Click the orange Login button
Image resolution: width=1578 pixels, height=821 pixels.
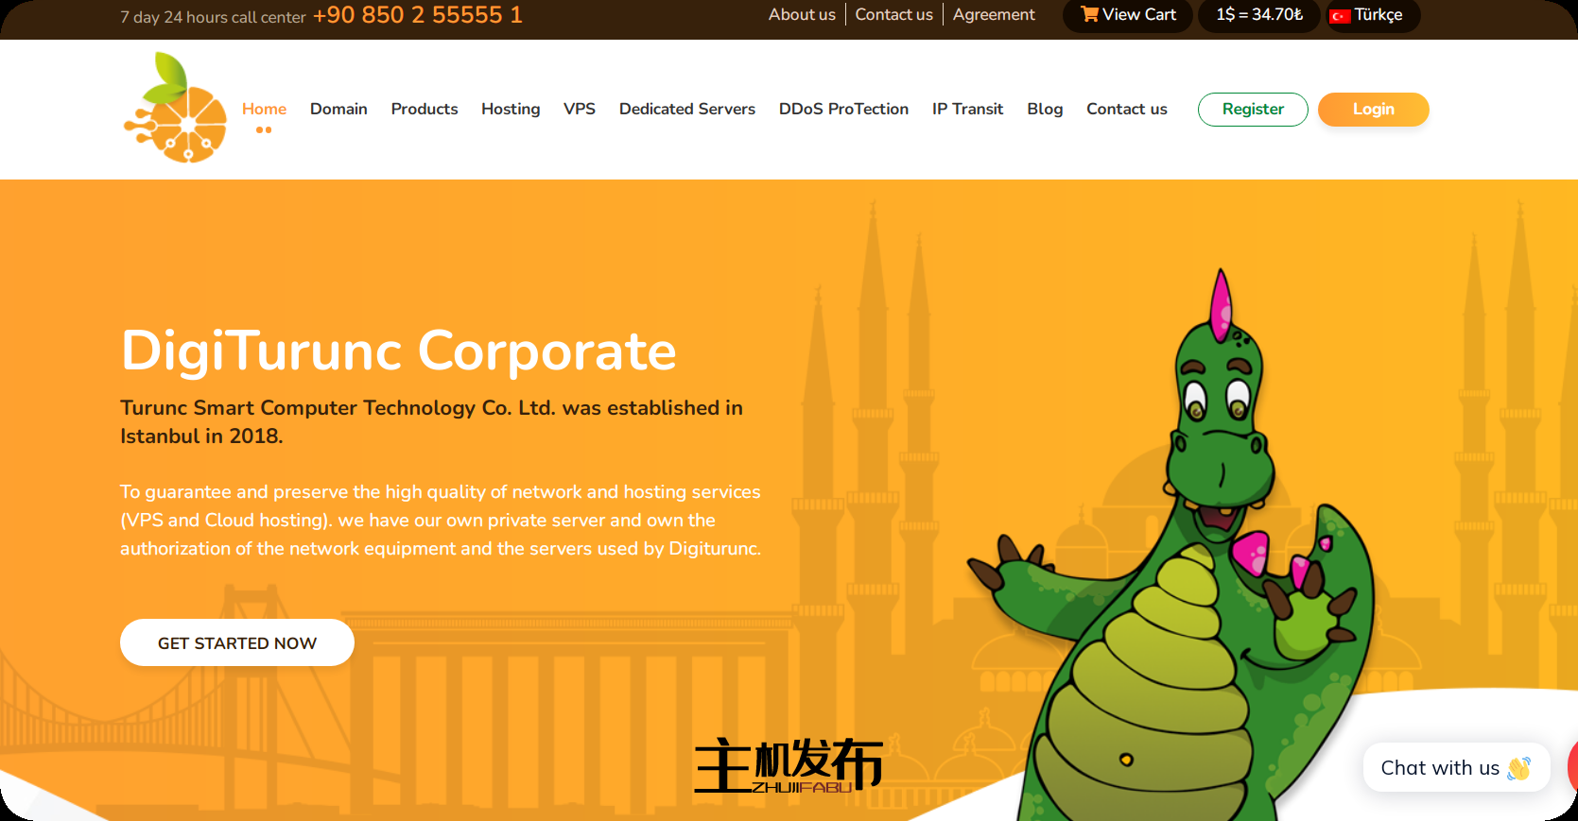[1373, 109]
